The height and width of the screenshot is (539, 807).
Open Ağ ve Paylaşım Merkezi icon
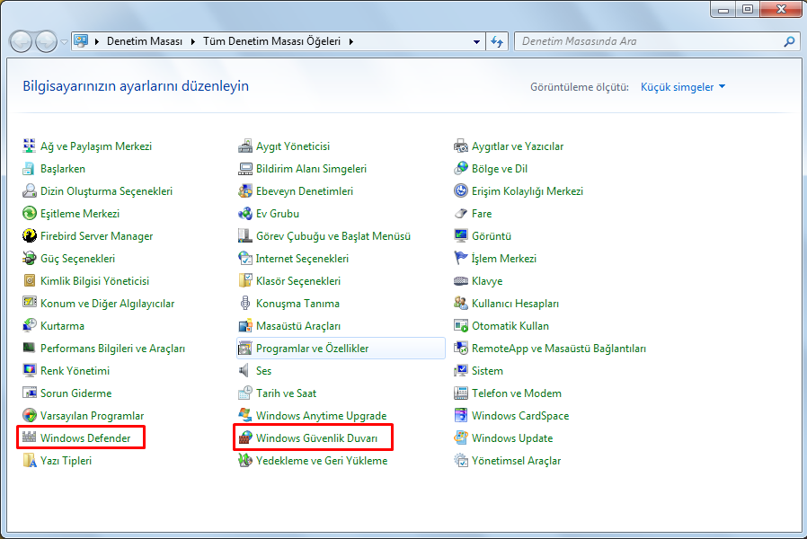click(30, 146)
